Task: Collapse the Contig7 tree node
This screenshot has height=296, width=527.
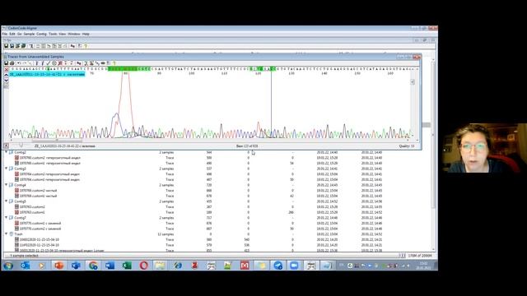Action: [6, 218]
